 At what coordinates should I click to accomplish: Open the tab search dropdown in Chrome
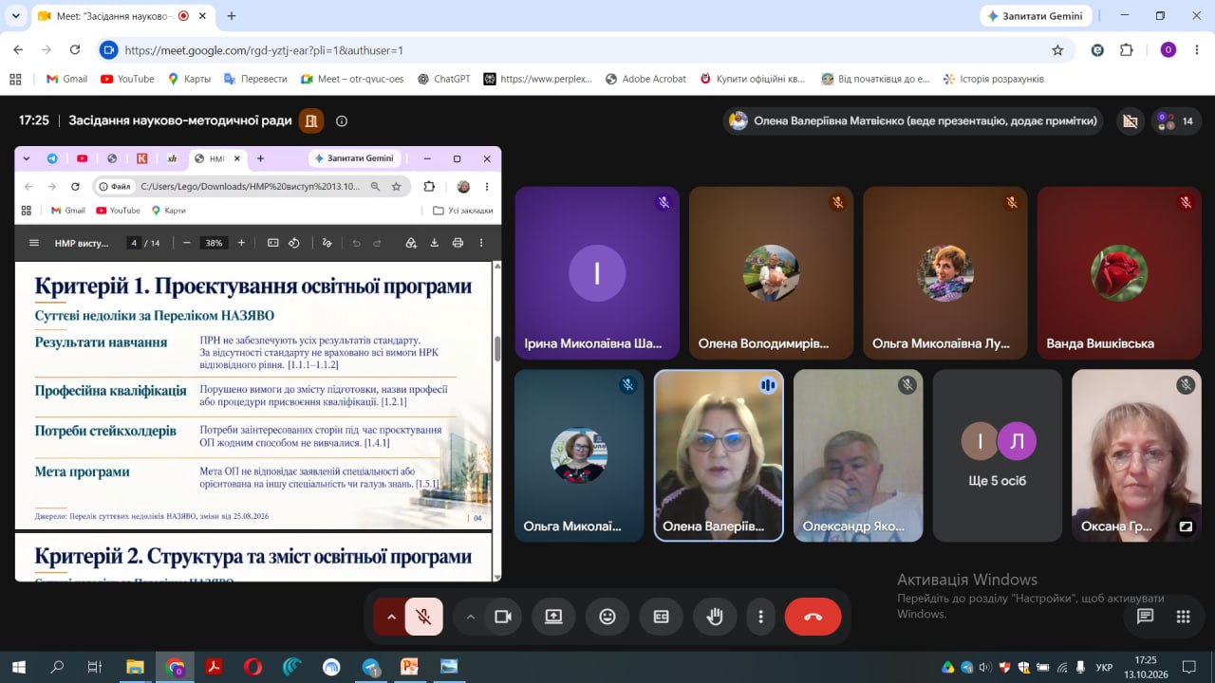click(16, 16)
